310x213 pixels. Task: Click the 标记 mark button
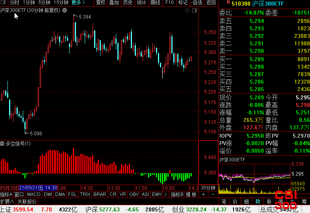pyautogui.click(x=183, y=3)
